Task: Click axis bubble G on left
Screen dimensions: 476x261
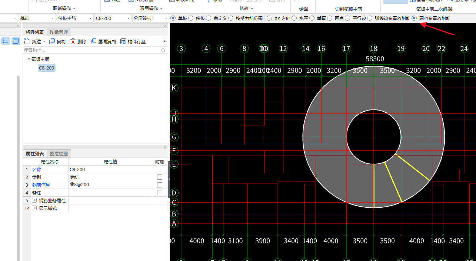Action: (x=174, y=137)
